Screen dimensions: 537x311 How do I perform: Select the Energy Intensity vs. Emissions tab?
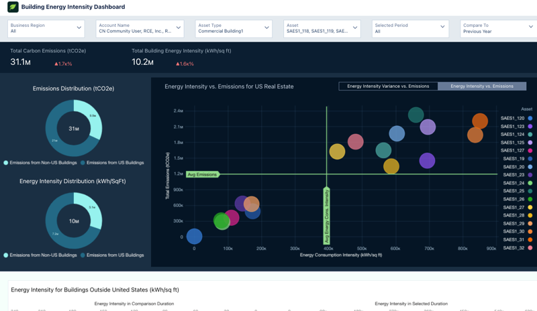482,86
